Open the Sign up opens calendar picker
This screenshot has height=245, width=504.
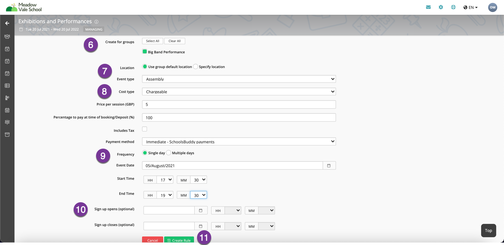[201, 210]
